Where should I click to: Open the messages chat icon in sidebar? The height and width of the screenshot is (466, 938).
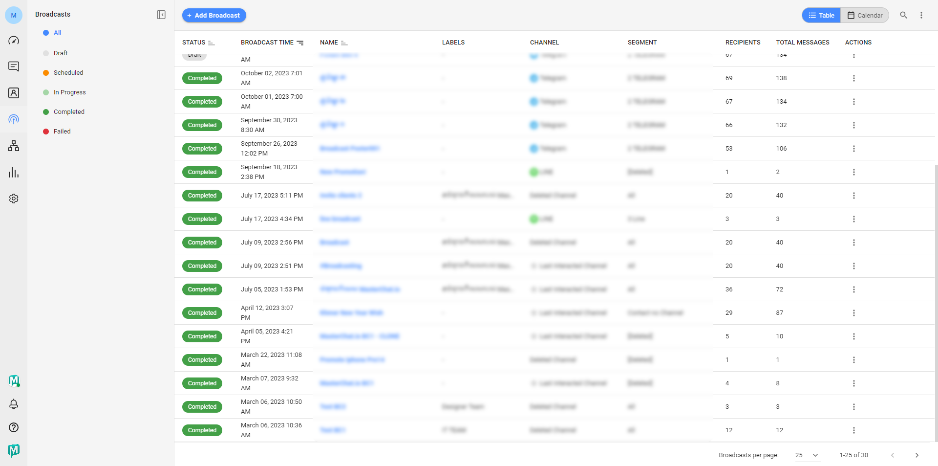[14, 67]
